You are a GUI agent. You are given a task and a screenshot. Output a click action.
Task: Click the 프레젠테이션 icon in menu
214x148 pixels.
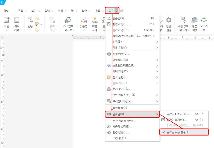click(109, 101)
